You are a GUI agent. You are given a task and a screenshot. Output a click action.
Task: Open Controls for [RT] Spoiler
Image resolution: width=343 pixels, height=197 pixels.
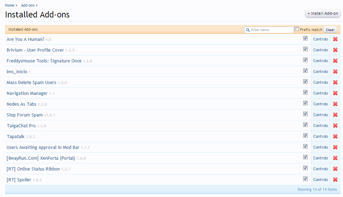[x=321, y=180]
